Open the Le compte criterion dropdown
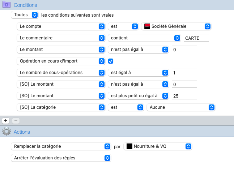The image size is (234, 176). (61, 26)
